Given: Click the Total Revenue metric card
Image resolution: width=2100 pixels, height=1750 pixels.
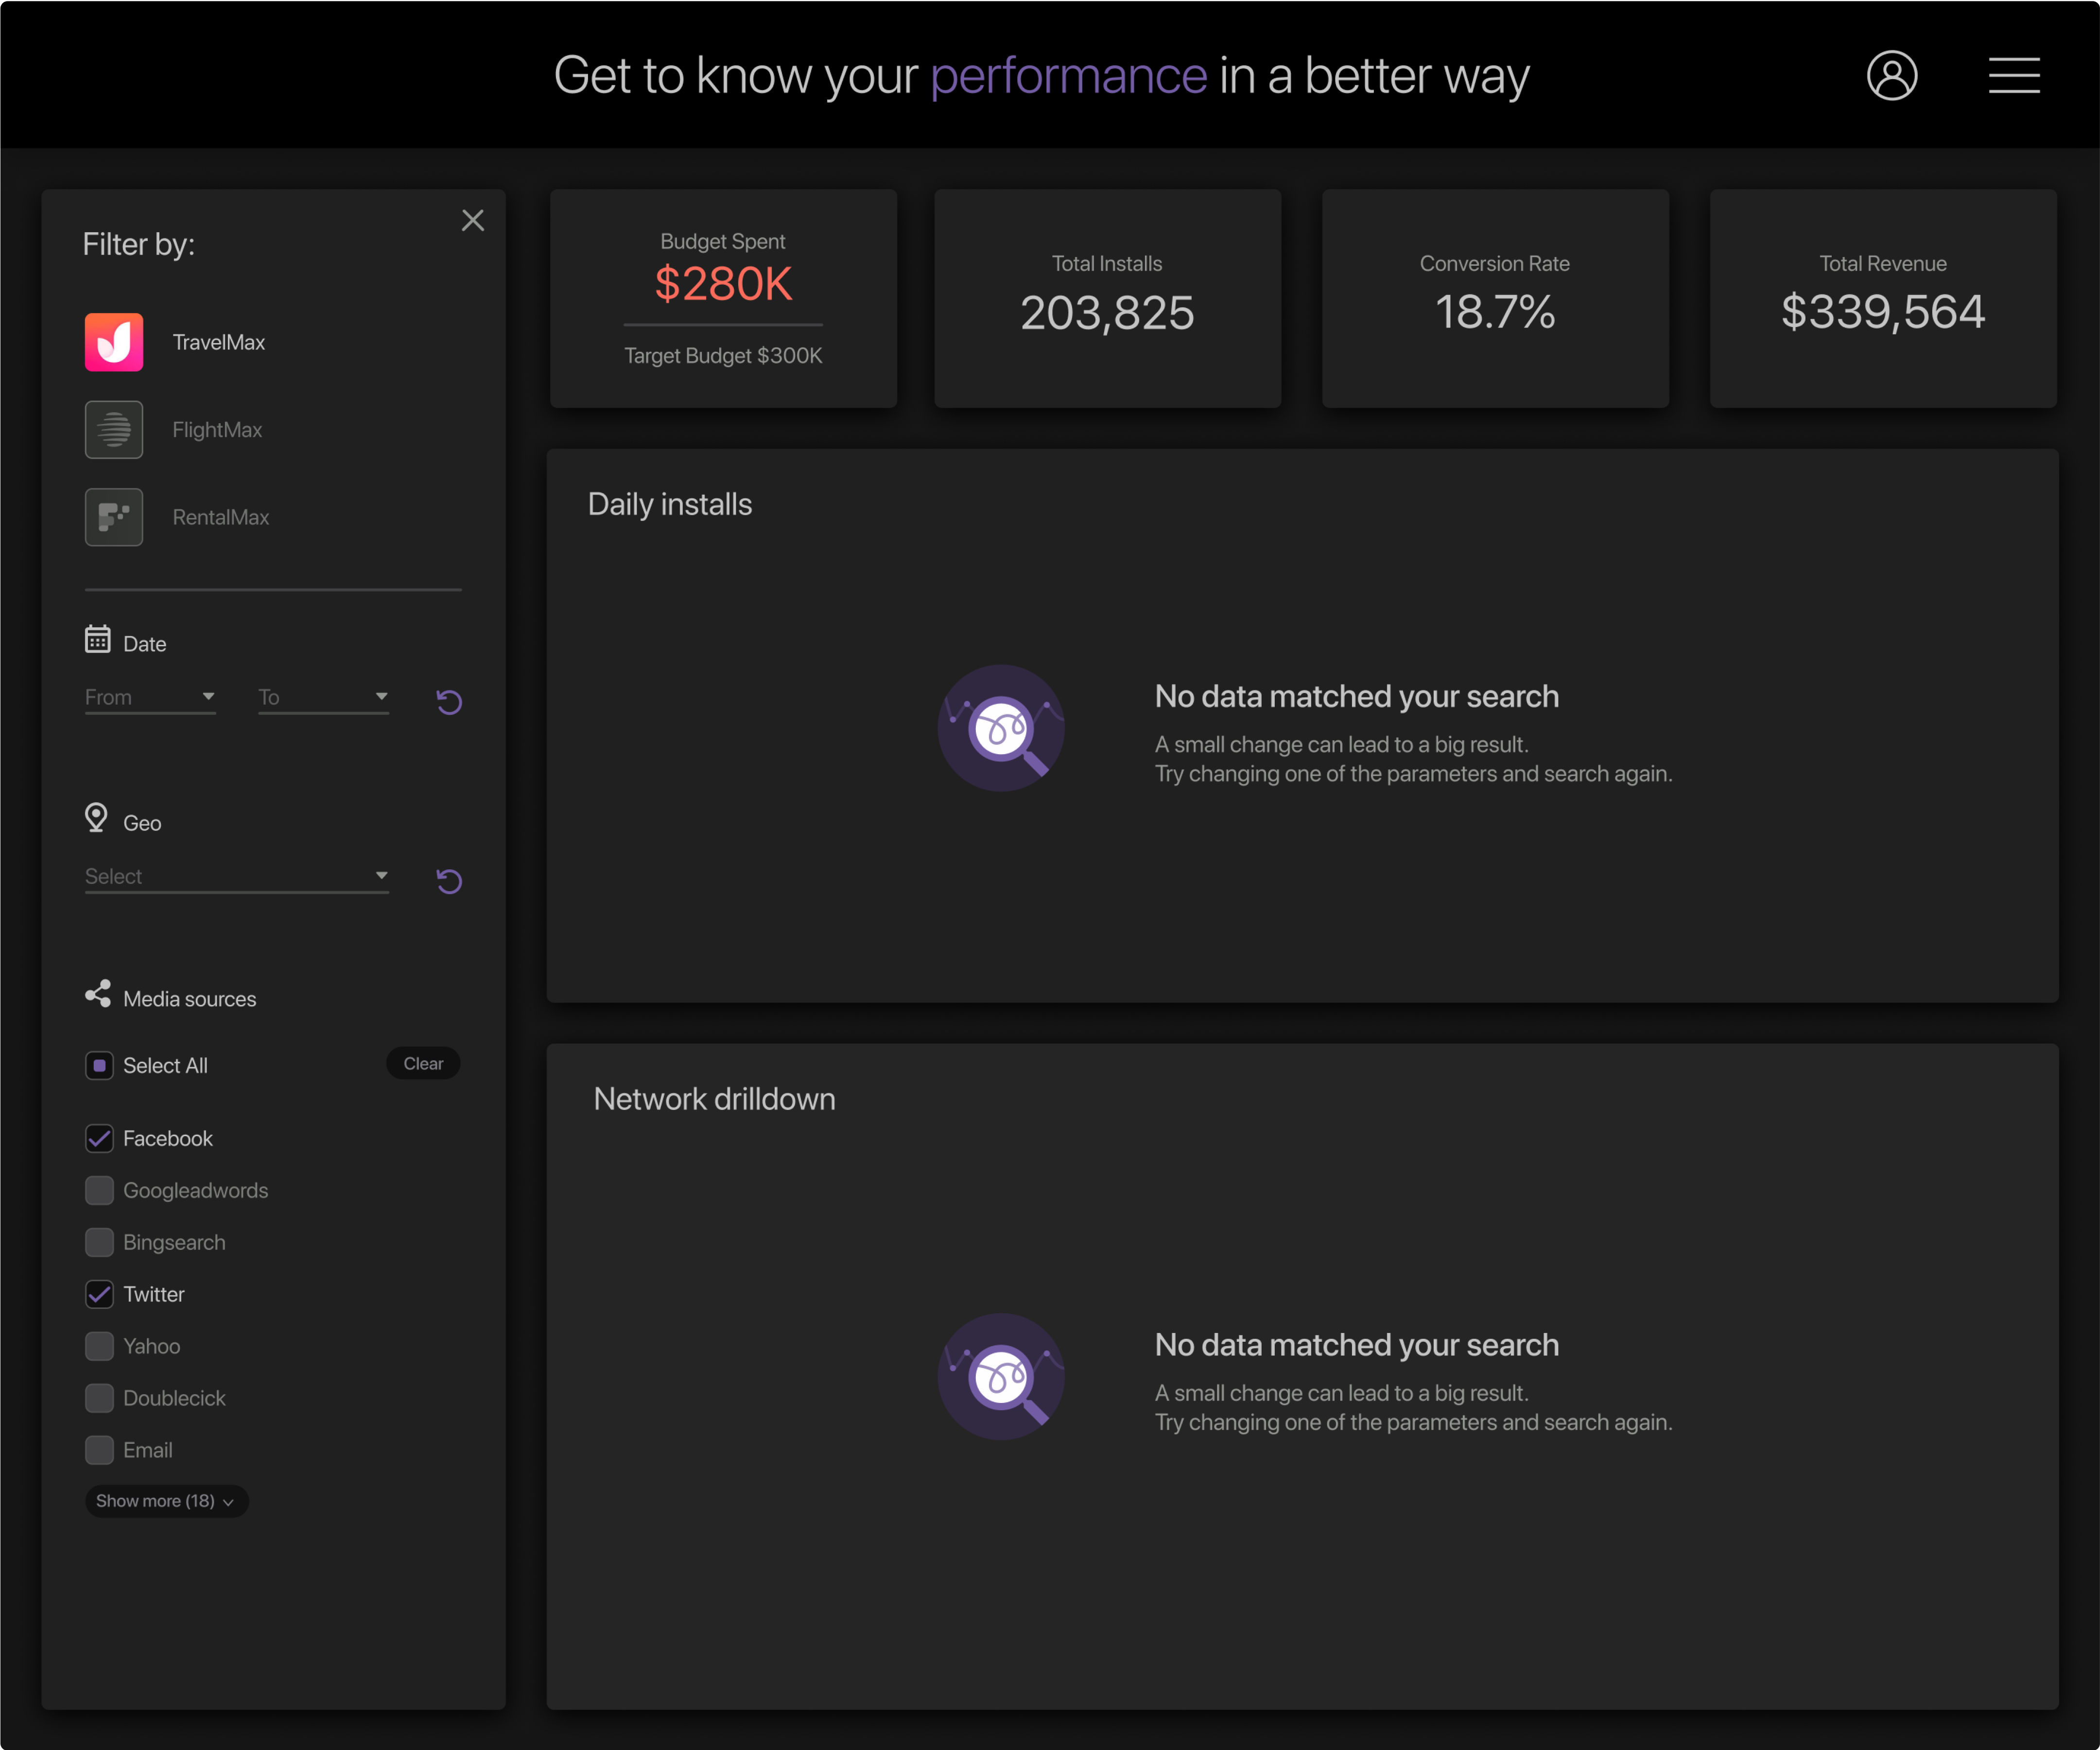Looking at the screenshot, I should click(x=1882, y=296).
